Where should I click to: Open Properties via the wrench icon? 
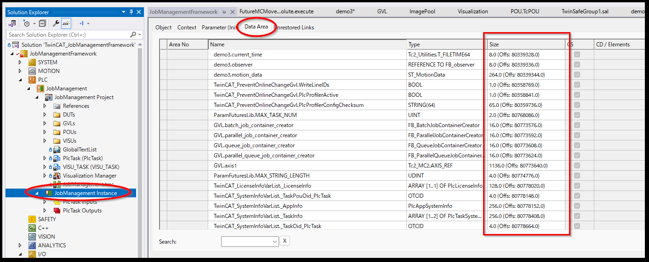click(57, 23)
